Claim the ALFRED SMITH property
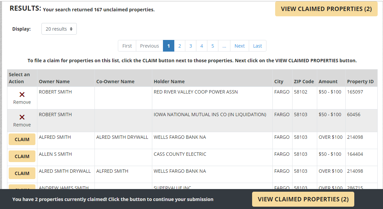 click(x=22, y=139)
